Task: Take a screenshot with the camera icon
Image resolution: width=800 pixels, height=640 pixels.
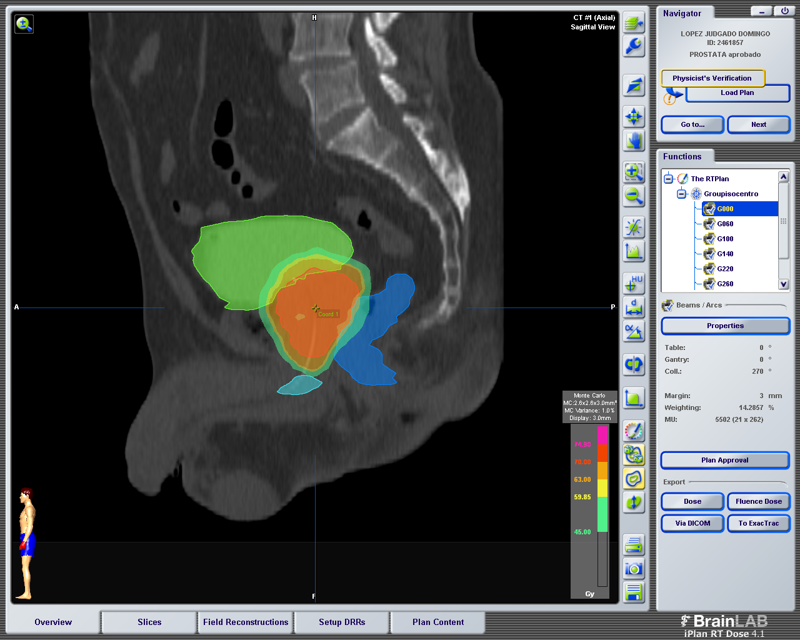Action: [634, 569]
